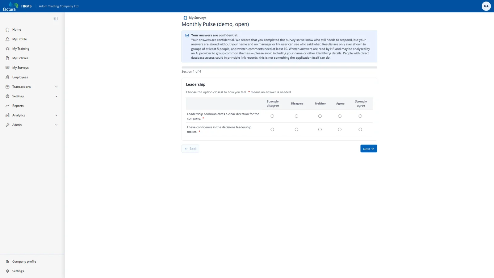Select Neither for confidence in decisions statement
Screen dimensions: 494x278
(x=320, y=129)
